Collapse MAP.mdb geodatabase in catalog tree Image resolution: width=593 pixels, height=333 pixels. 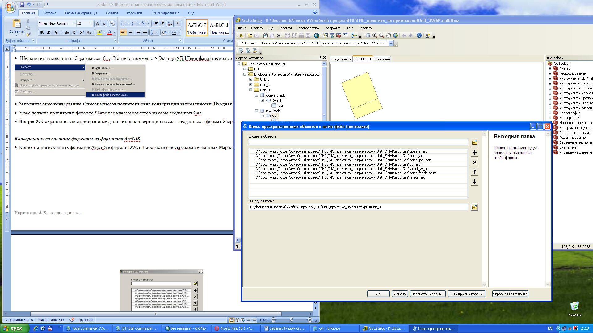coord(256,111)
